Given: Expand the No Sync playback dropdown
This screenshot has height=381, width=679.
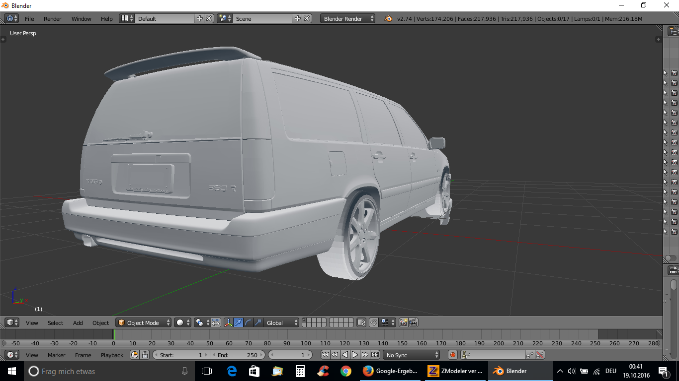Looking at the screenshot, I should (x=412, y=355).
